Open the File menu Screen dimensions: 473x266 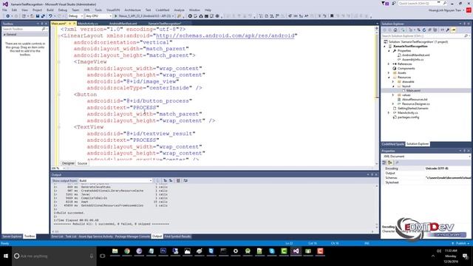4,10
